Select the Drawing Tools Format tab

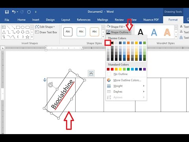pyautogui.click(x=173, y=20)
